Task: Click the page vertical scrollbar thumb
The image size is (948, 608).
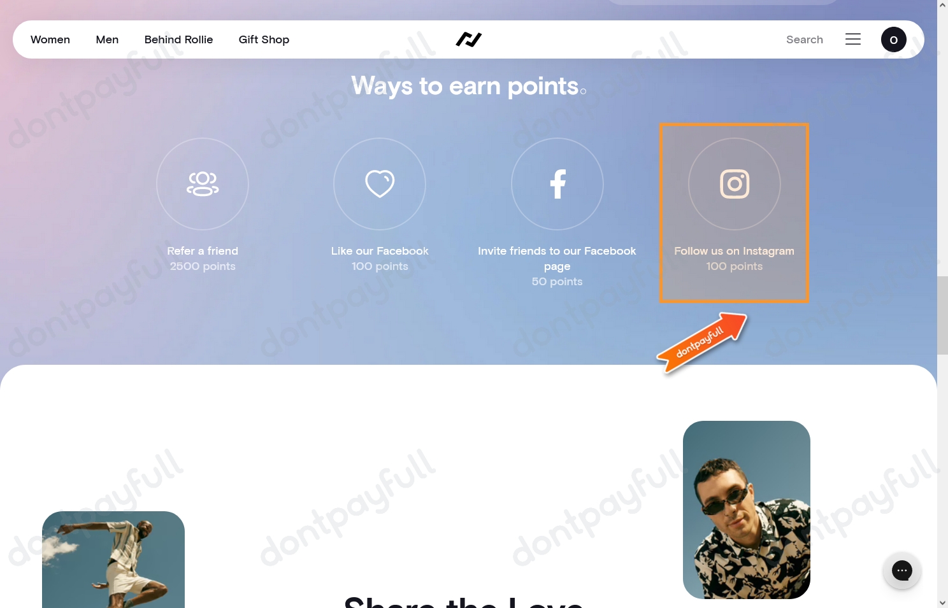Action: pos(942,315)
